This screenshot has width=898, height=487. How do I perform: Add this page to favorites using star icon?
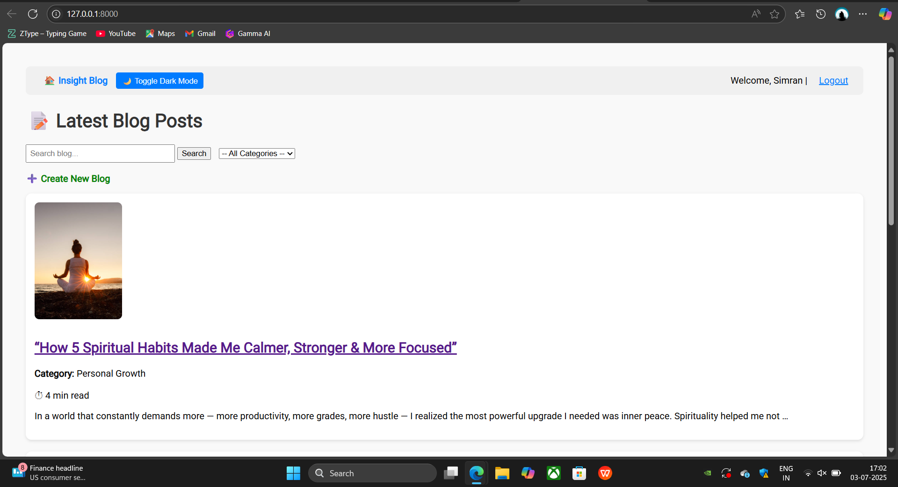tap(775, 14)
